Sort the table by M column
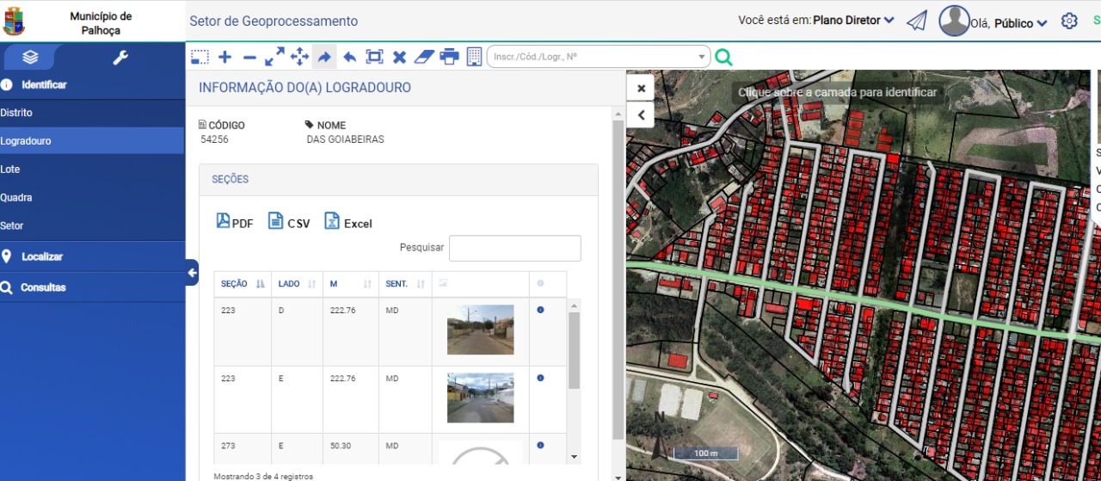This screenshot has height=481, width=1101. tap(351, 284)
